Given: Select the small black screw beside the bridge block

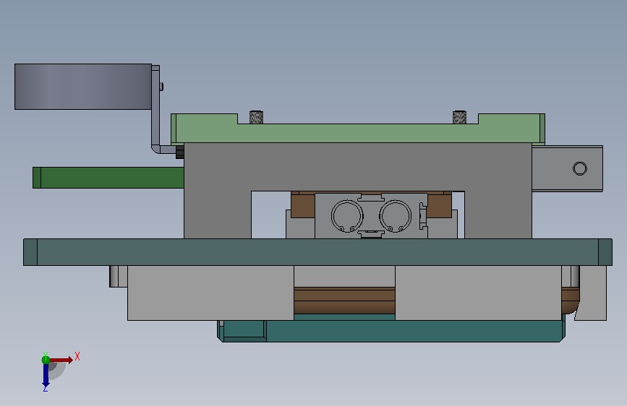Looking at the screenshot, I should click(180, 152).
